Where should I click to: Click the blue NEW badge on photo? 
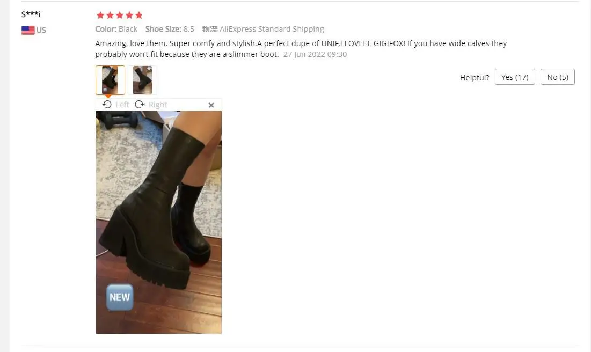[x=120, y=297]
